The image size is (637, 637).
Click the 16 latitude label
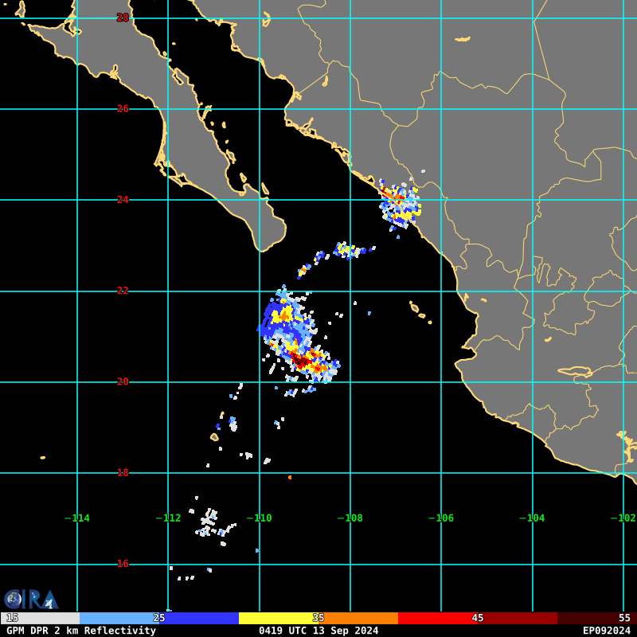(x=123, y=564)
